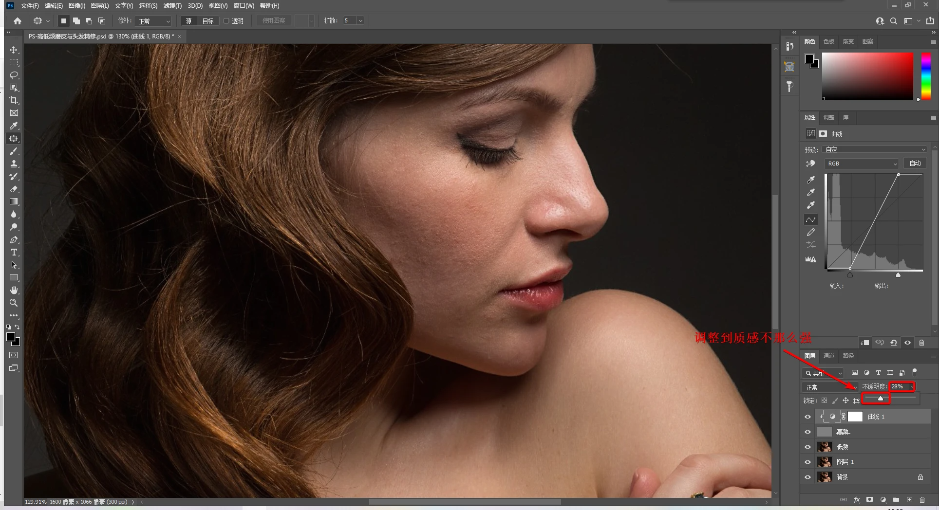The width and height of the screenshot is (939, 510).
Task: Select the Hand tool
Action: pos(14,290)
